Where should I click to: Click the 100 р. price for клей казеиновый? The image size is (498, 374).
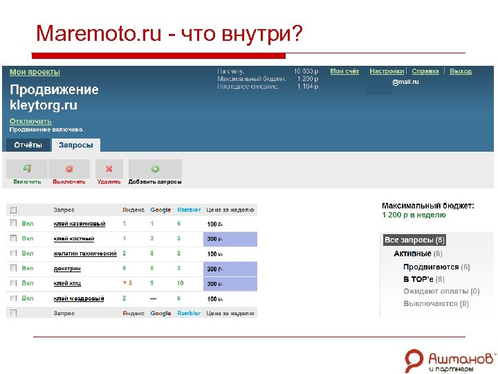point(214,224)
